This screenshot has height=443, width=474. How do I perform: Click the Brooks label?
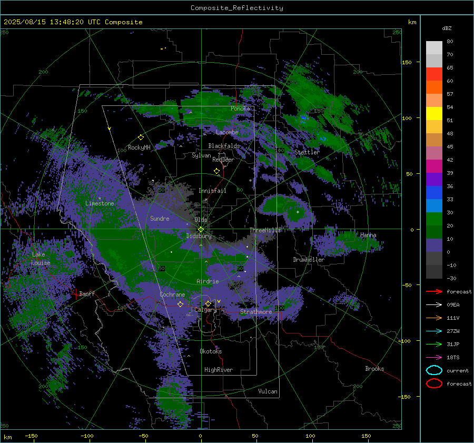pos(374,369)
